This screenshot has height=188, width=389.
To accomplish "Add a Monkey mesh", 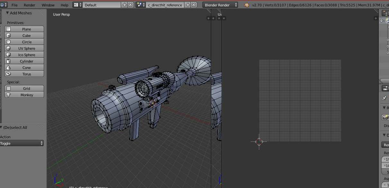I will 24,95.
